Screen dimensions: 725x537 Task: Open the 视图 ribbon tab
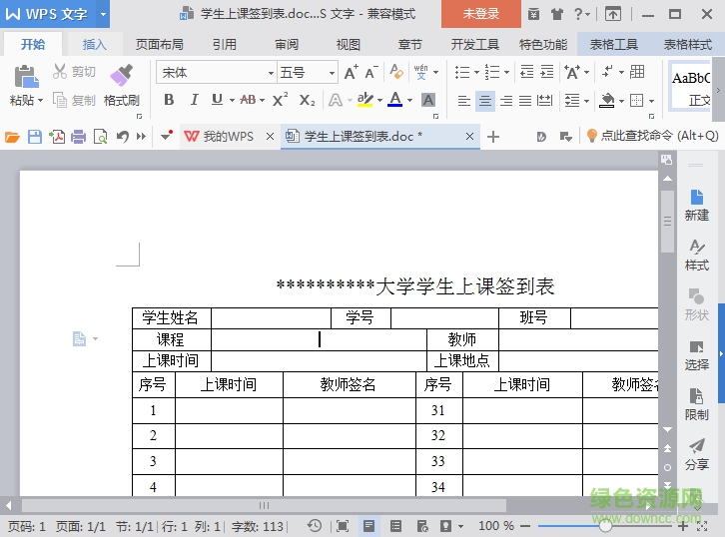[x=349, y=44]
